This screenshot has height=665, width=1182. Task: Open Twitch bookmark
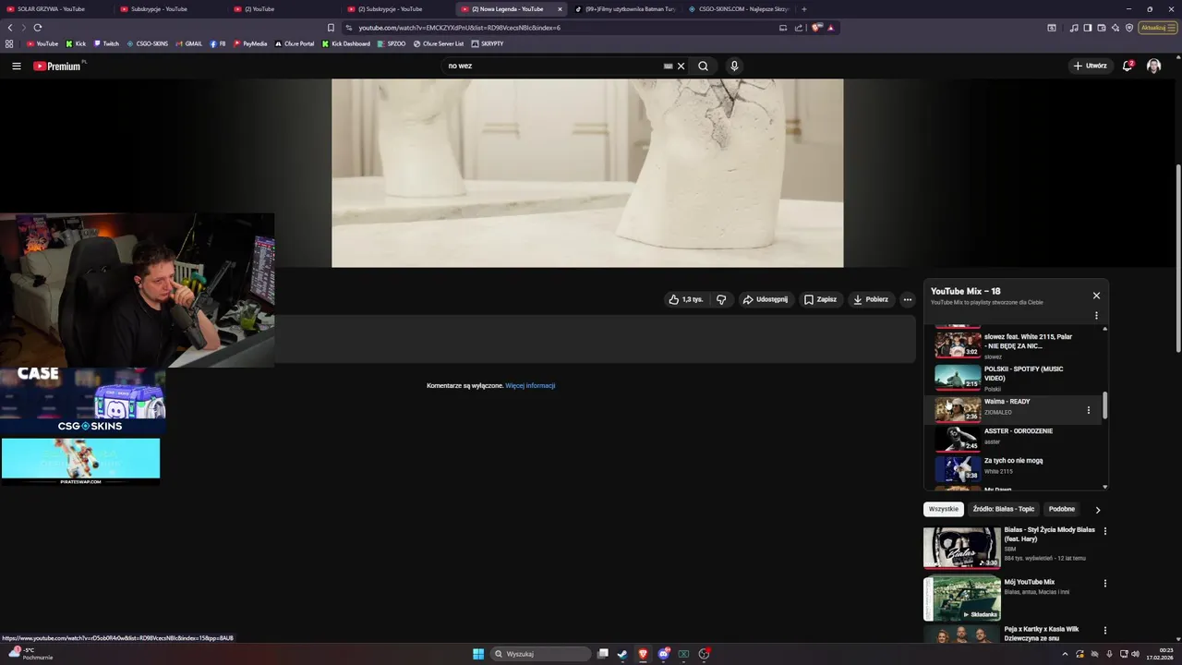click(106, 43)
